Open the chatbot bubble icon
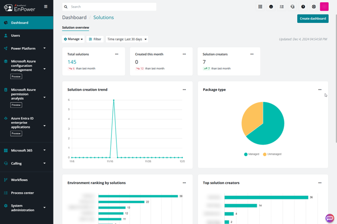This screenshot has width=337, height=224. click(330, 218)
